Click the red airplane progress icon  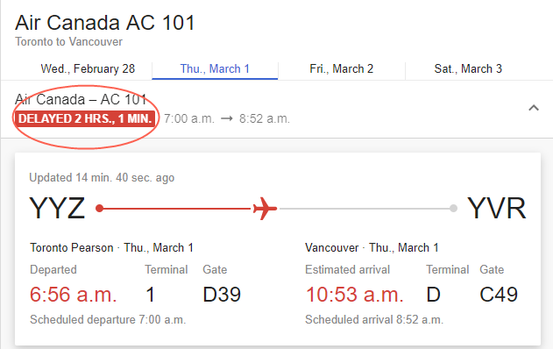click(265, 209)
